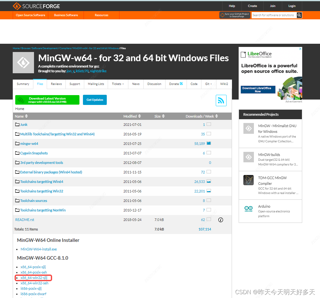
Task: Click the i686-posix-dwarf link
Action: click(x=33, y=294)
